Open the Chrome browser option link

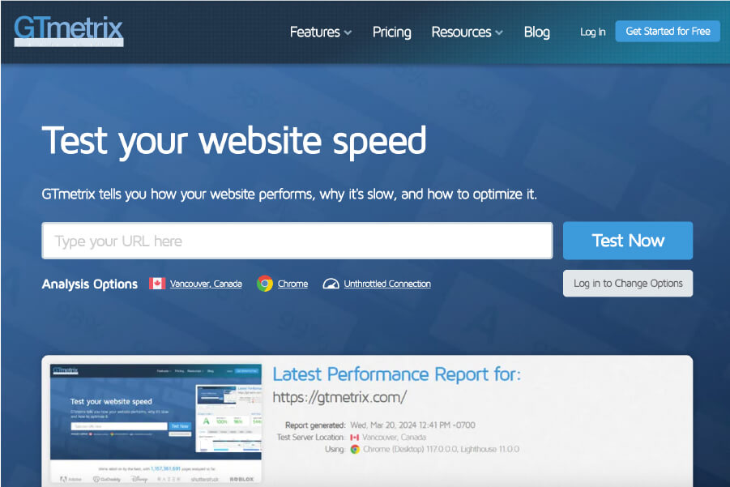click(292, 284)
